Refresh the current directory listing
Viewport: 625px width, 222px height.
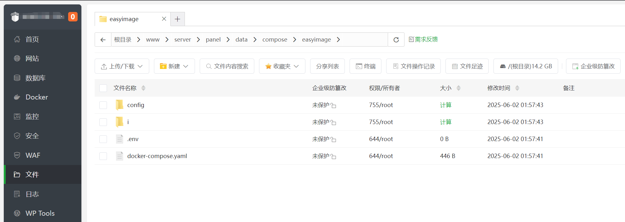click(x=396, y=40)
